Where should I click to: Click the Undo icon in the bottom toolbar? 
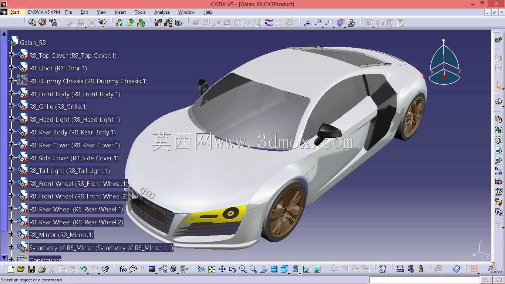pos(83,269)
